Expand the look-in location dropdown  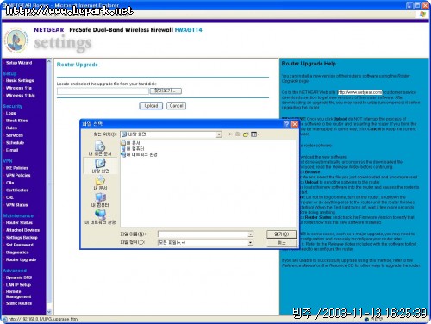219,134
